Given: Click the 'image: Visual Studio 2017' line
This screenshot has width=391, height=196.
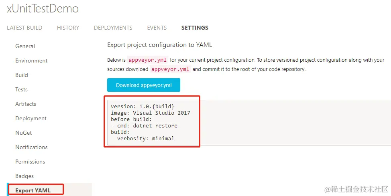Looking at the screenshot, I should coord(151,113).
